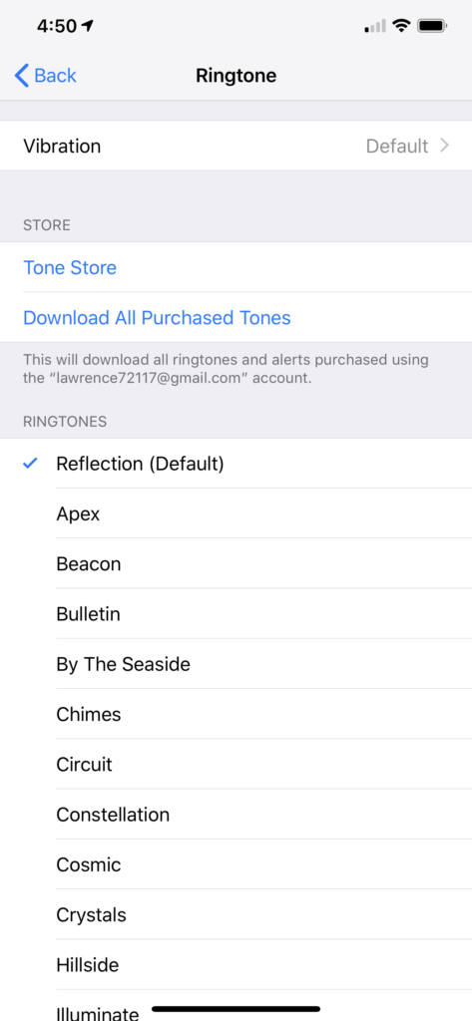The width and height of the screenshot is (472, 1021).
Task: Open Vibration settings via the chevron
Action: point(445,146)
